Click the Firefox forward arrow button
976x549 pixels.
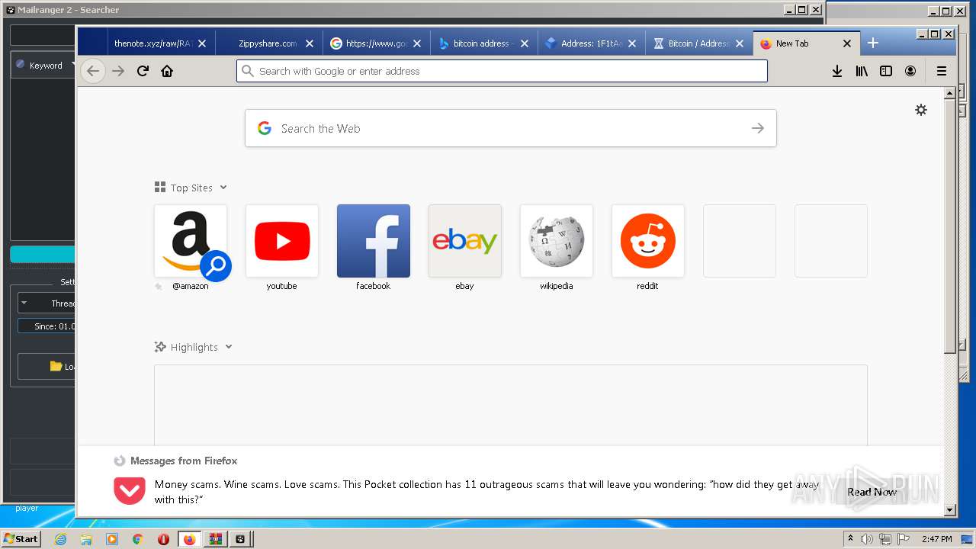pyautogui.click(x=118, y=71)
